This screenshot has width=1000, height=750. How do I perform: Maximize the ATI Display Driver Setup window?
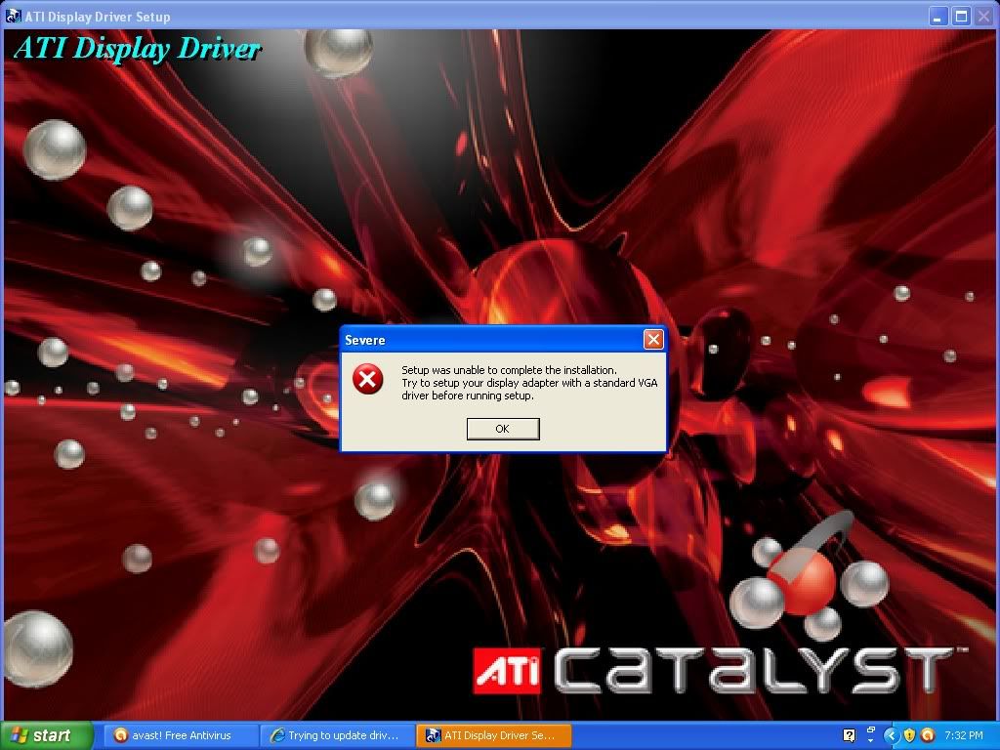961,17
